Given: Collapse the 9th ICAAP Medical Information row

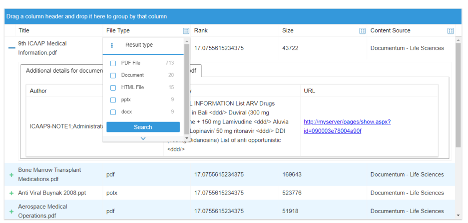Looking at the screenshot, I should pos(11,48).
